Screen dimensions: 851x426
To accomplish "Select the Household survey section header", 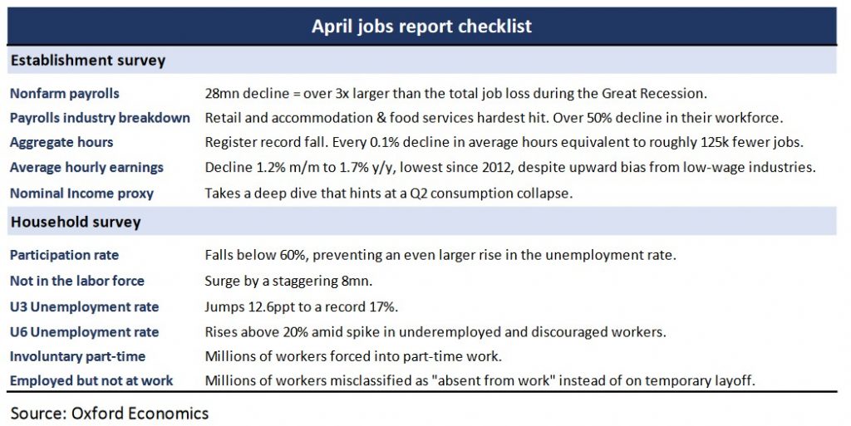I will coord(76,222).
